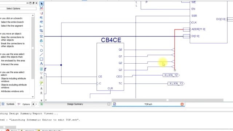
Task: Click the SSR pin label
Action: [194, 16]
